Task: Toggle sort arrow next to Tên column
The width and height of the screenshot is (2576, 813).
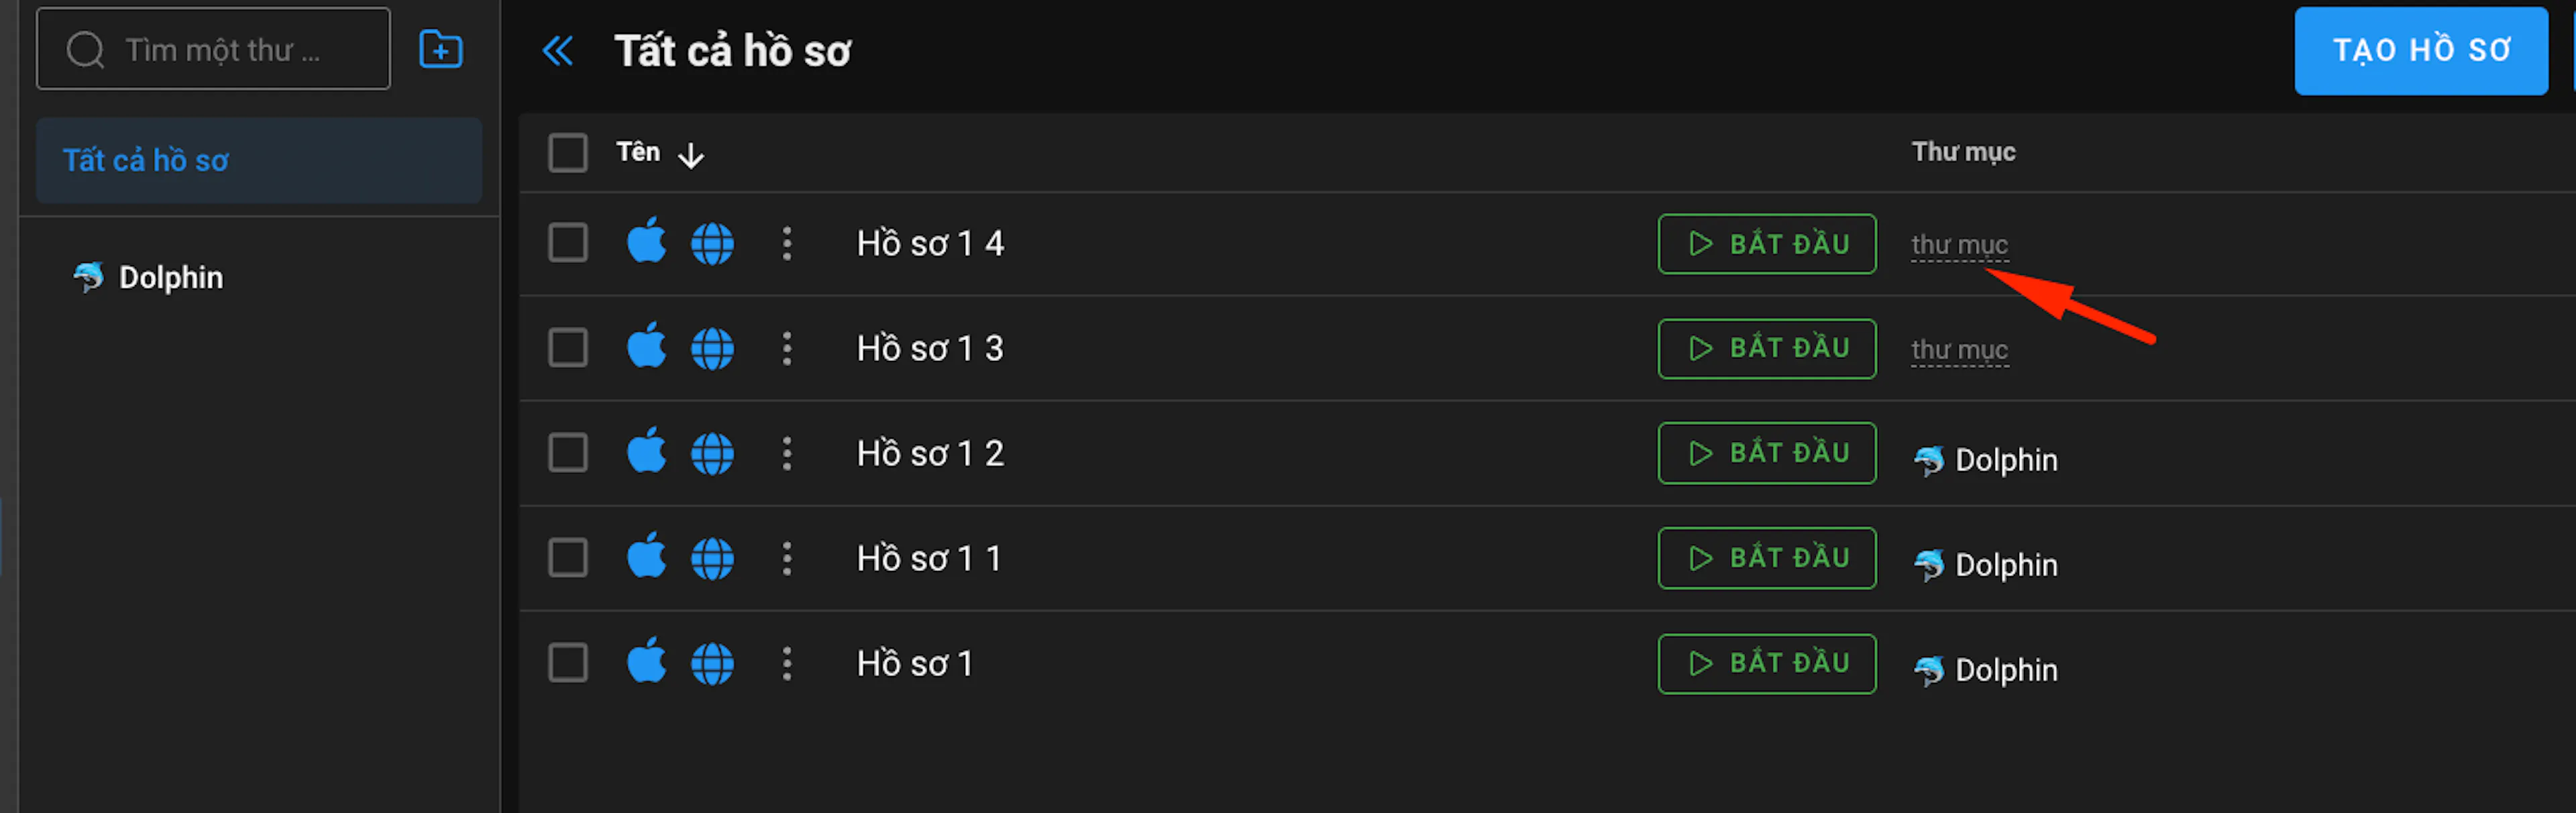Action: 691,155
